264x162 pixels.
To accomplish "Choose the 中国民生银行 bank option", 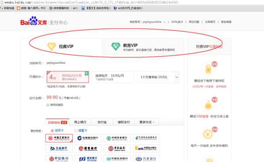I will coord(117,158).
